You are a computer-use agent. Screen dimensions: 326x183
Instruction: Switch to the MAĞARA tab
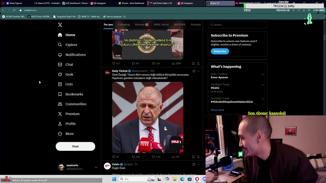pyautogui.click(x=180, y=25)
